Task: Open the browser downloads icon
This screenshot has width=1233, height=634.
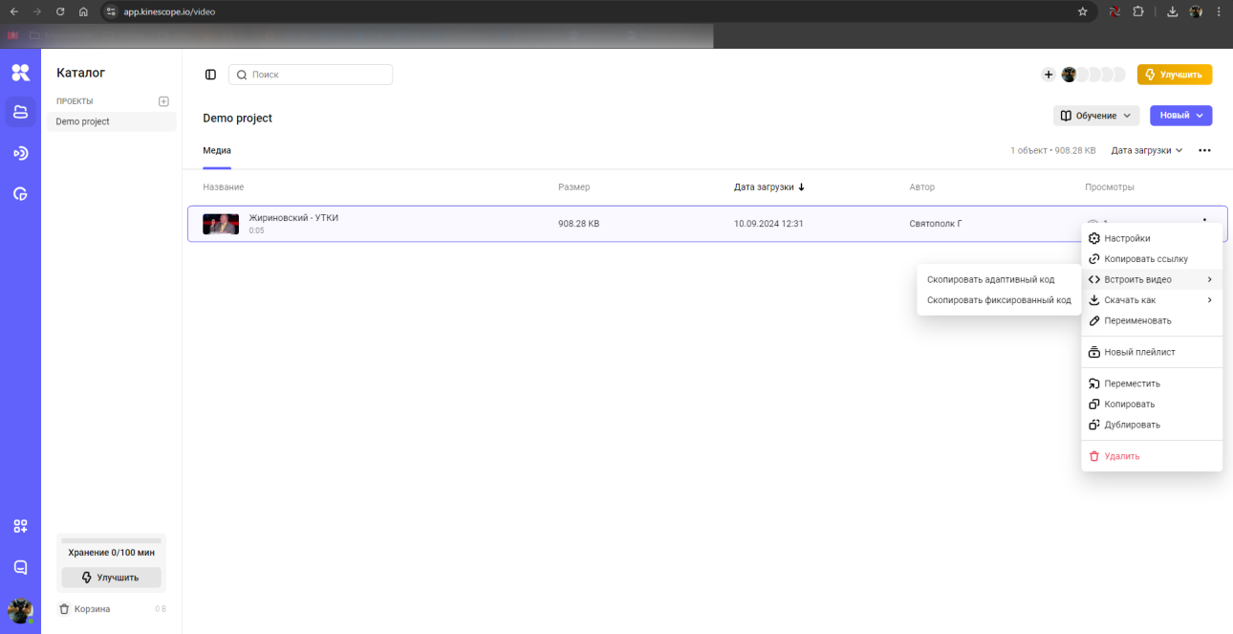Action: 1173,11
